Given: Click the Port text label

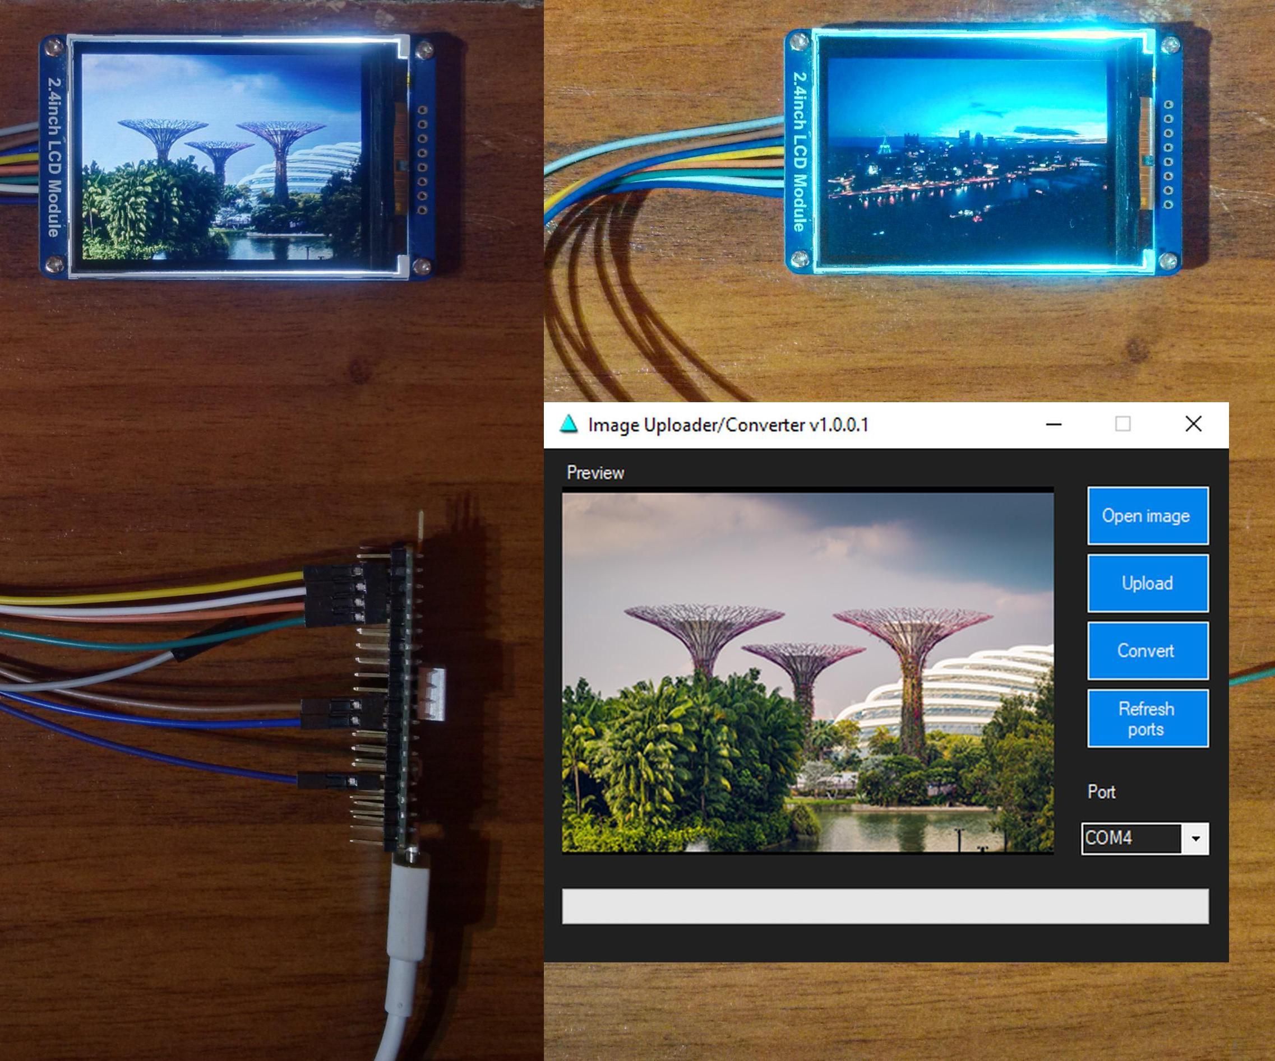Looking at the screenshot, I should 1101,792.
